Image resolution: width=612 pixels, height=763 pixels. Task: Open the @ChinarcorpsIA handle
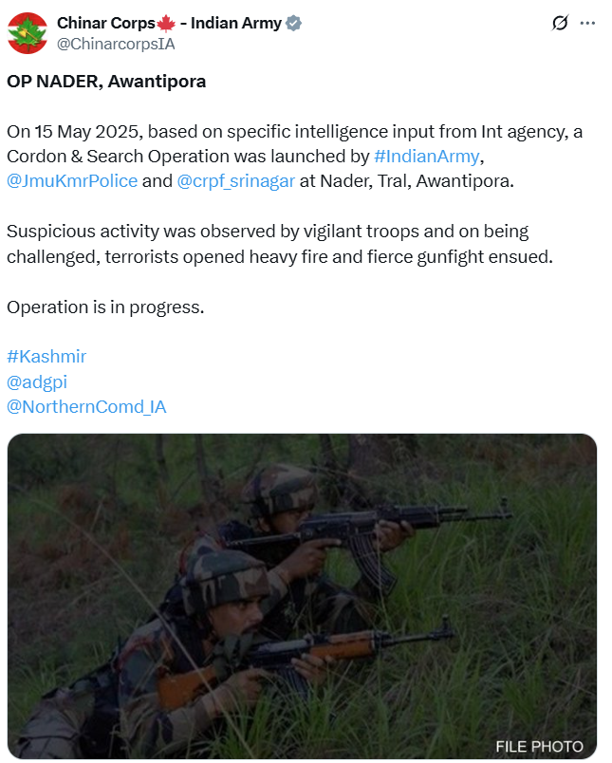[116, 44]
